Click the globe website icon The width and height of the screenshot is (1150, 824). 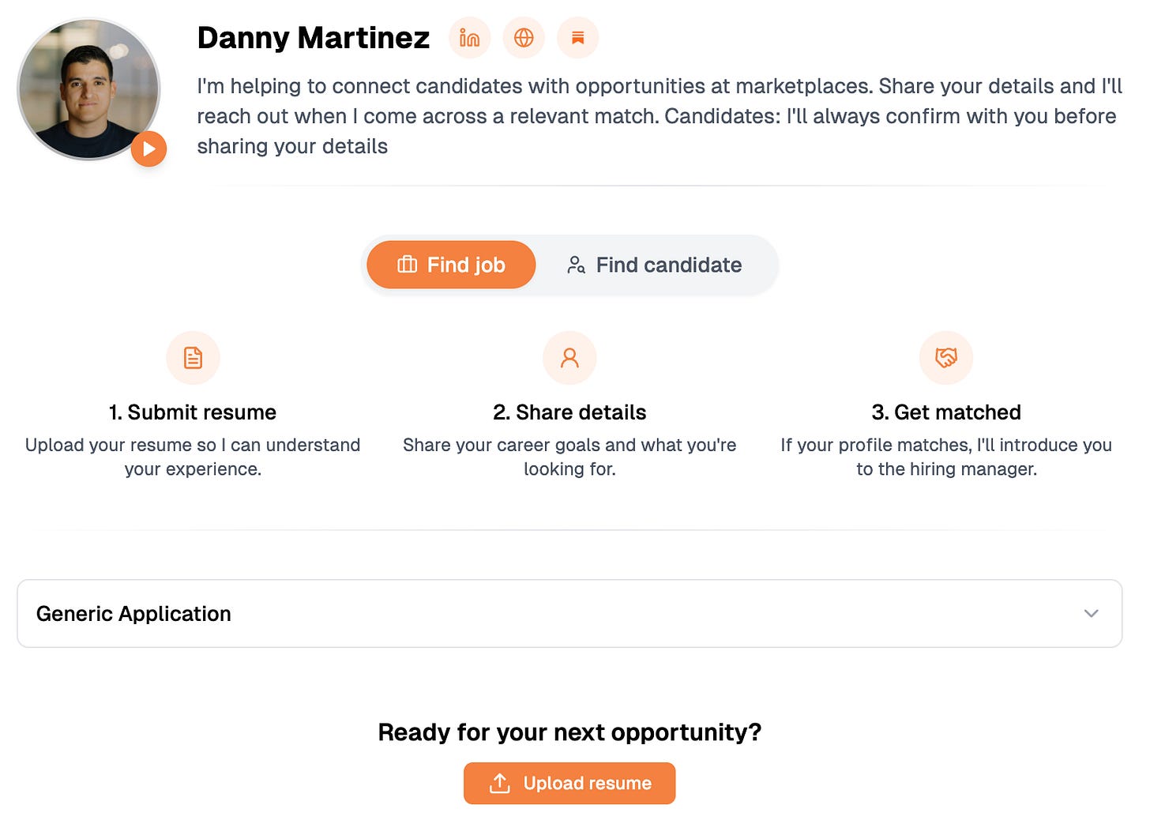click(524, 38)
